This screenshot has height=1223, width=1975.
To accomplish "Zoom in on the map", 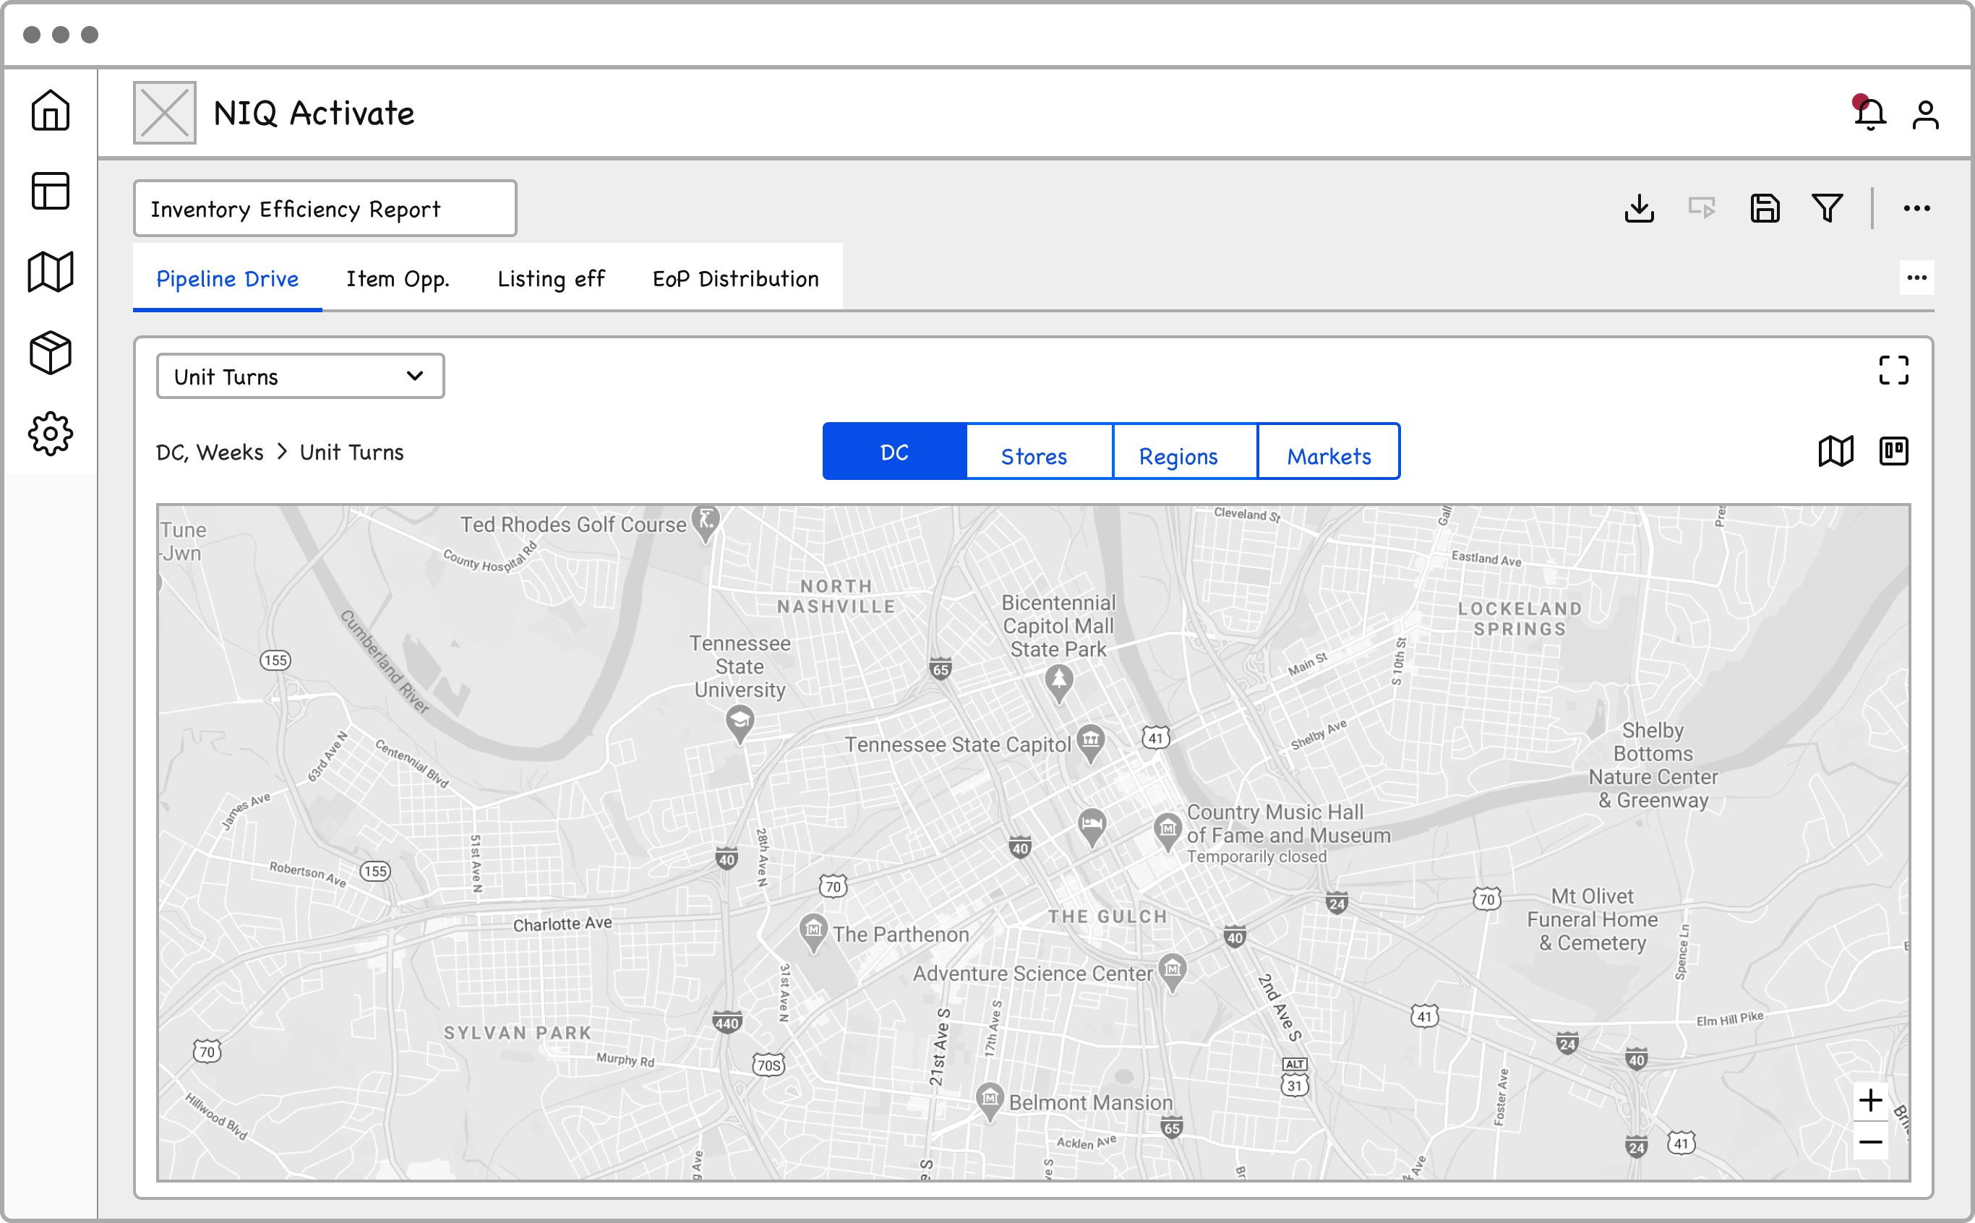I will coord(1870,1101).
